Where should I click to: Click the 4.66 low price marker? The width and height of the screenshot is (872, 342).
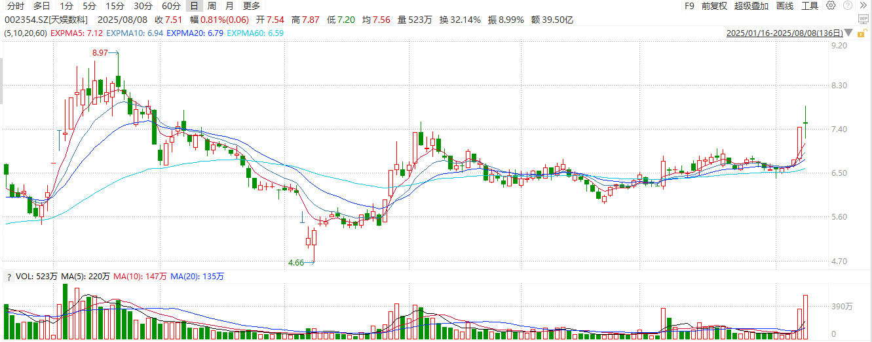pyautogui.click(x=296, y=262)
